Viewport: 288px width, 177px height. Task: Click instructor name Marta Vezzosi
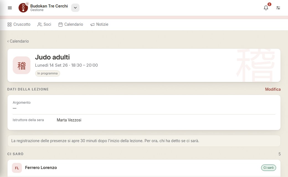69,120
